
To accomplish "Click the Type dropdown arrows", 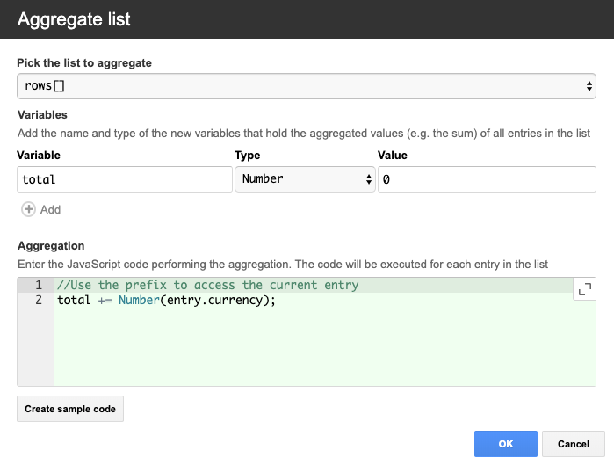I will (x=368, y=179).
